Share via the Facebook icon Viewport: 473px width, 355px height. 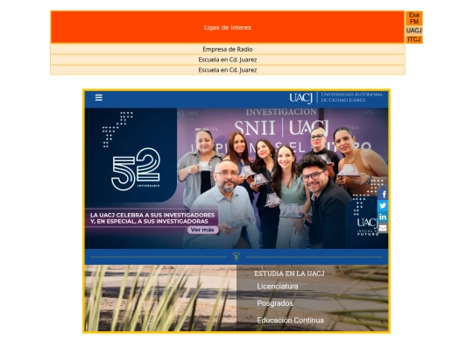click(x=383, y=194)
